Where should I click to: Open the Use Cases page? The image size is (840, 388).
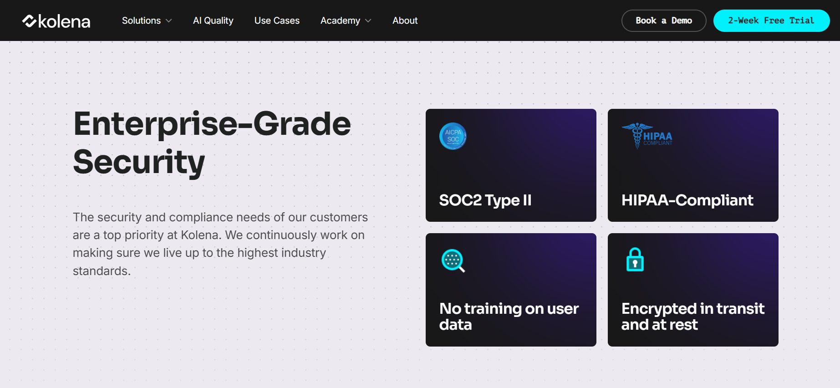tap(277, 20)
